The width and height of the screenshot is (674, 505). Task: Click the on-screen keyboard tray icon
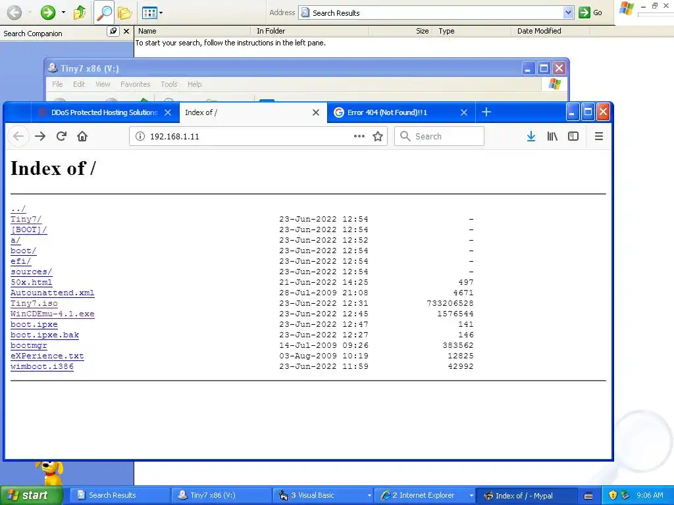[x=588, y=496]
